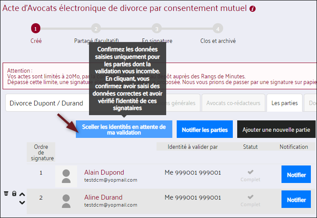Select step 4 Clos et archivé marker
This screenshot has width=317, height=218.
point(217,28)
